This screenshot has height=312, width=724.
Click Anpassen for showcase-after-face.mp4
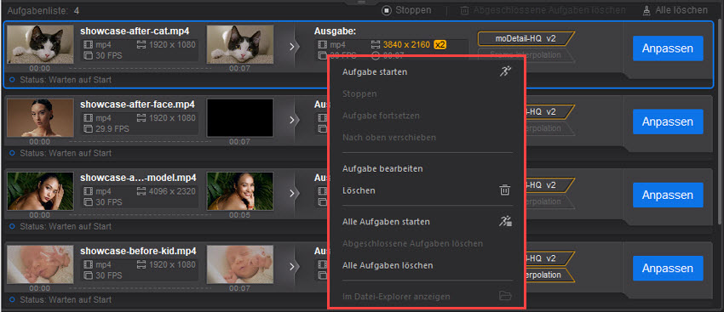pos(668,122)
